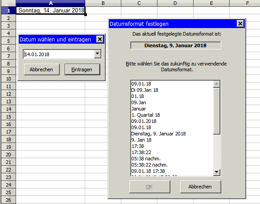This screenshot has width=260, height=204.
Task: Close the Datum wählen und eintragen dialog
Action: click(99, 39)
